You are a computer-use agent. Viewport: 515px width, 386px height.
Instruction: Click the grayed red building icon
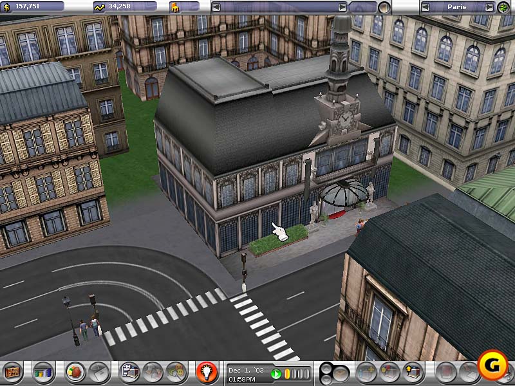pos(445,372)
